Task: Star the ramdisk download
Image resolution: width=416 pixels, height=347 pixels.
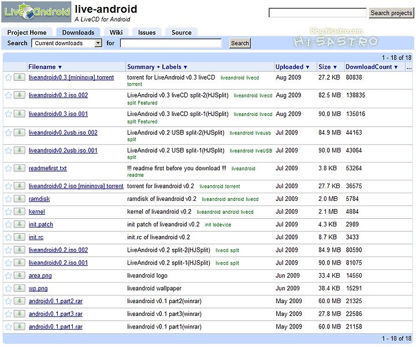Action: tap(9, 199)
